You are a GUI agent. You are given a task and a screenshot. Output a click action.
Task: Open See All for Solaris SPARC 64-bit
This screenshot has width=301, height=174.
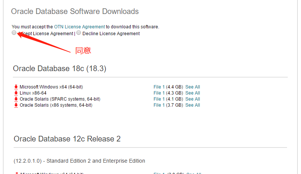[192, 99]
